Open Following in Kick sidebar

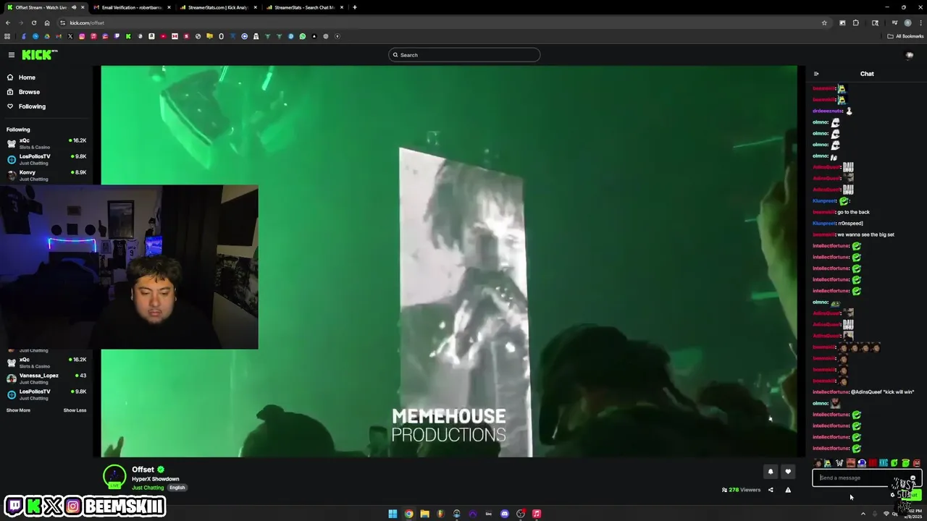point(32,106)
